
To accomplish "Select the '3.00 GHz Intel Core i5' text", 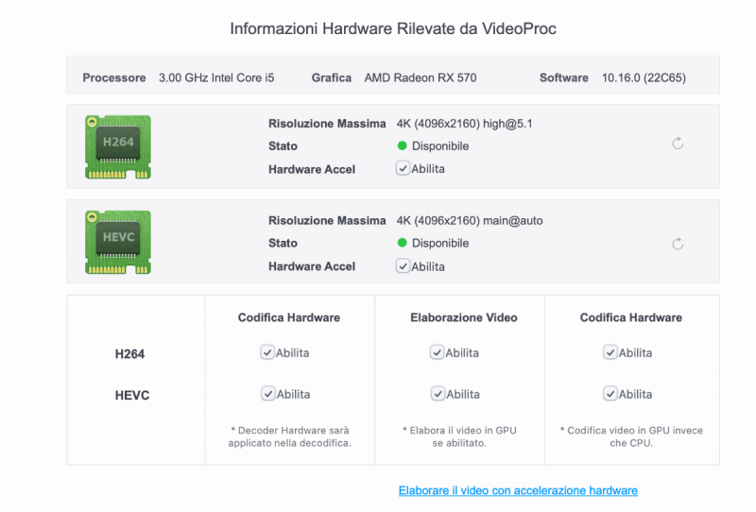I will coord(216,77).
